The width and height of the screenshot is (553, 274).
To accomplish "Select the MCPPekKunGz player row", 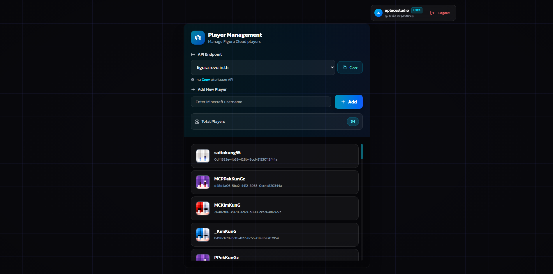I will coord(274,182).
